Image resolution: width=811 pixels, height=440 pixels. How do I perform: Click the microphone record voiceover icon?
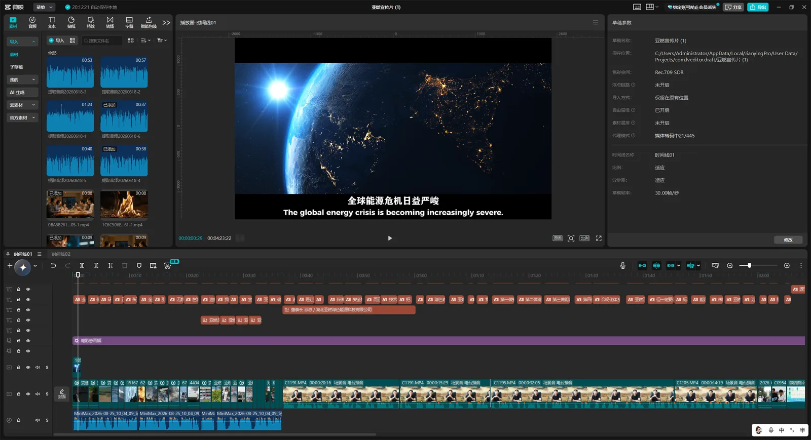[623, 265]
